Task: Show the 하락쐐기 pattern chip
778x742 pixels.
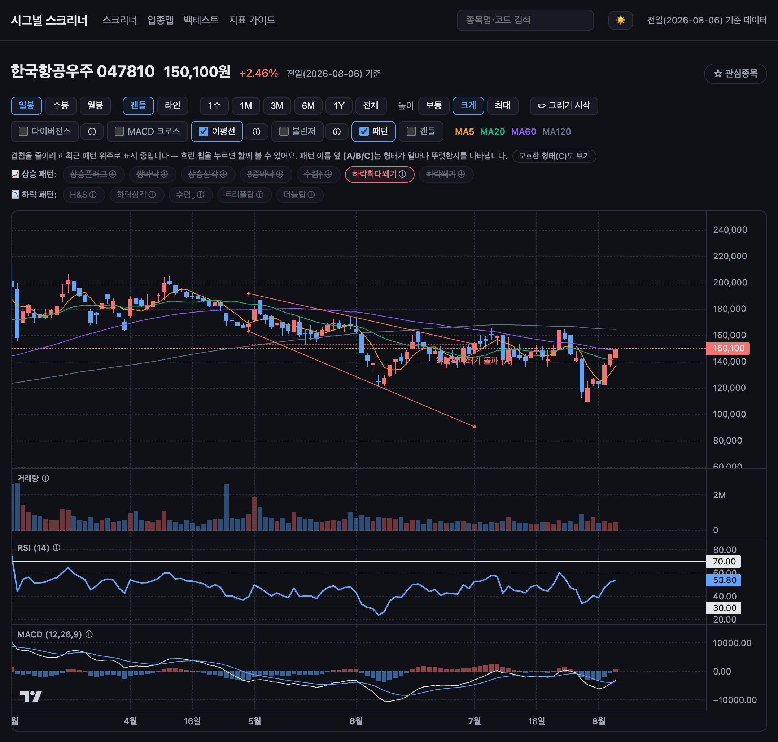Action: (x=446, y=174)
